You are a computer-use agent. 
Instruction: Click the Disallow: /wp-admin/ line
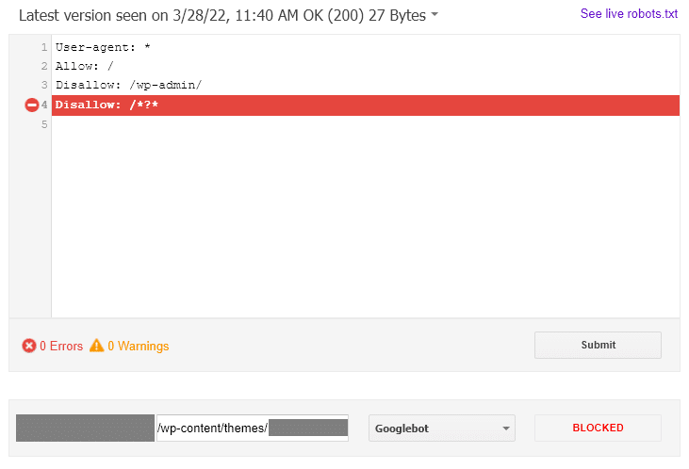coord(128,85)
